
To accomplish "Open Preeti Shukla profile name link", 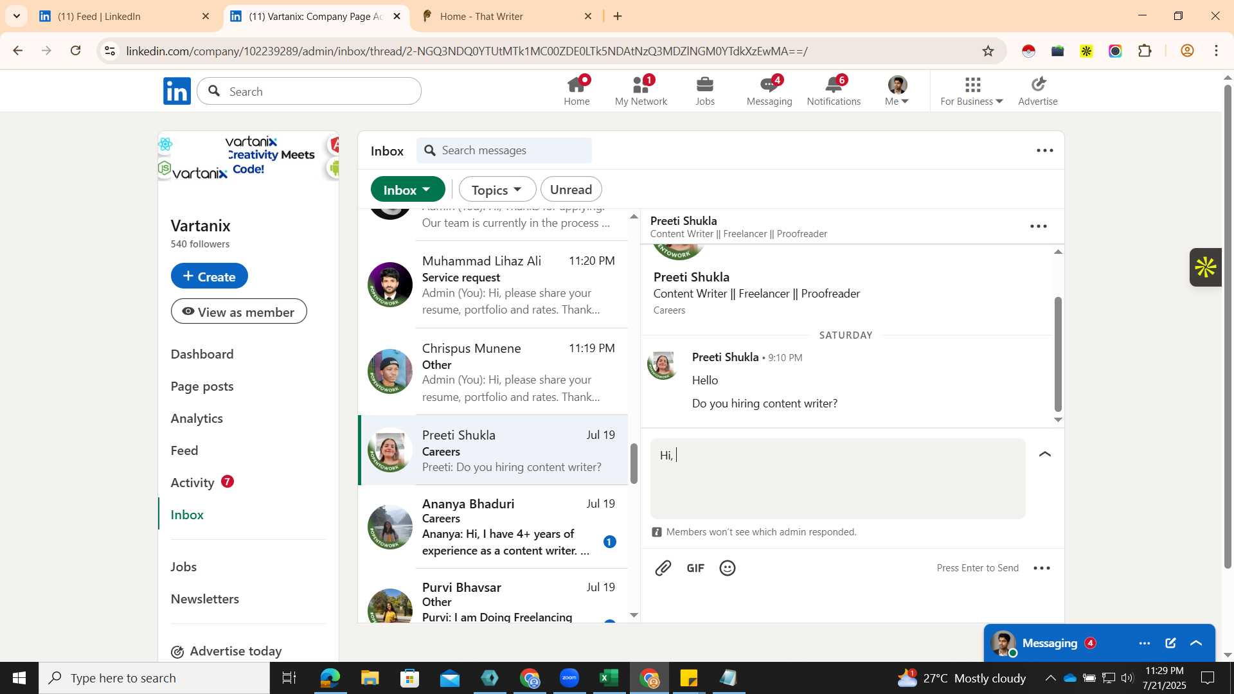I will (691, 277).
